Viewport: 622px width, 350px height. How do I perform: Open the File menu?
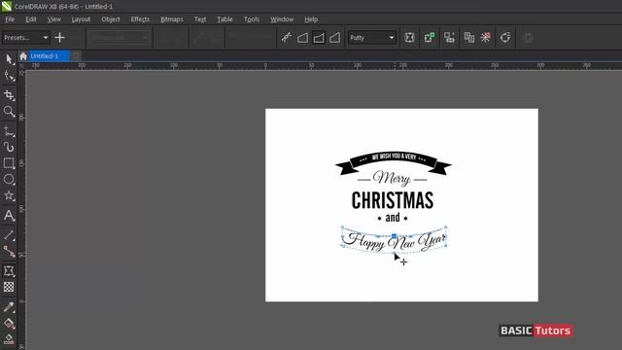[x=10, y=19]
